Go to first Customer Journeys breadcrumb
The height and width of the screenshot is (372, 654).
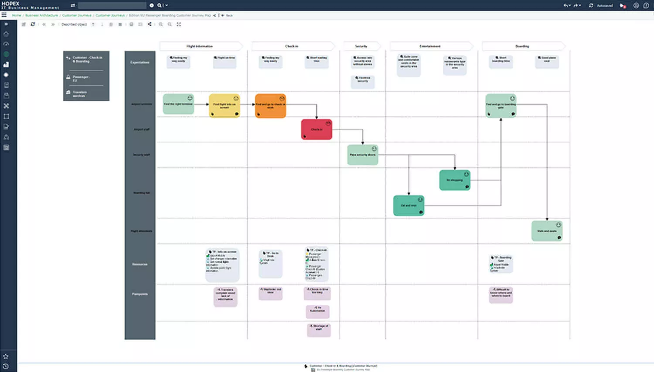click(77, 15)
